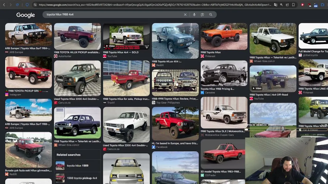This screenshot has width=328, height=184.
Task: Click the 'Truck1' source name
Action: (x=111, y=103)
